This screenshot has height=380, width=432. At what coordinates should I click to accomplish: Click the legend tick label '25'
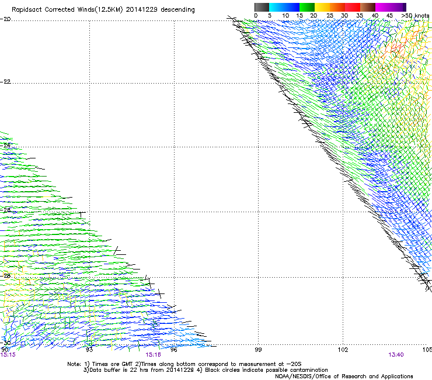pyautogui.click(x=330, y=16)
